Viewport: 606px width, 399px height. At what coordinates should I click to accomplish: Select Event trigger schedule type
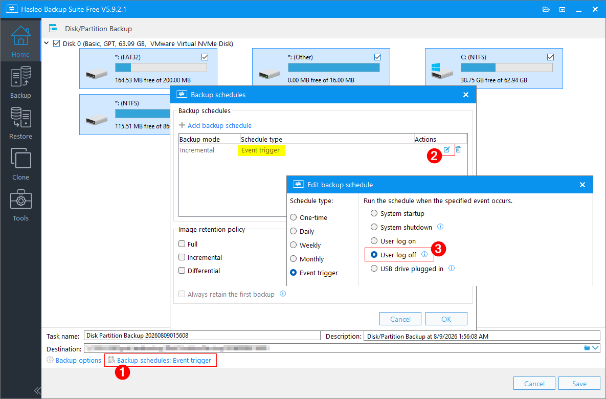pyautogui.click(x=294, y=273)
